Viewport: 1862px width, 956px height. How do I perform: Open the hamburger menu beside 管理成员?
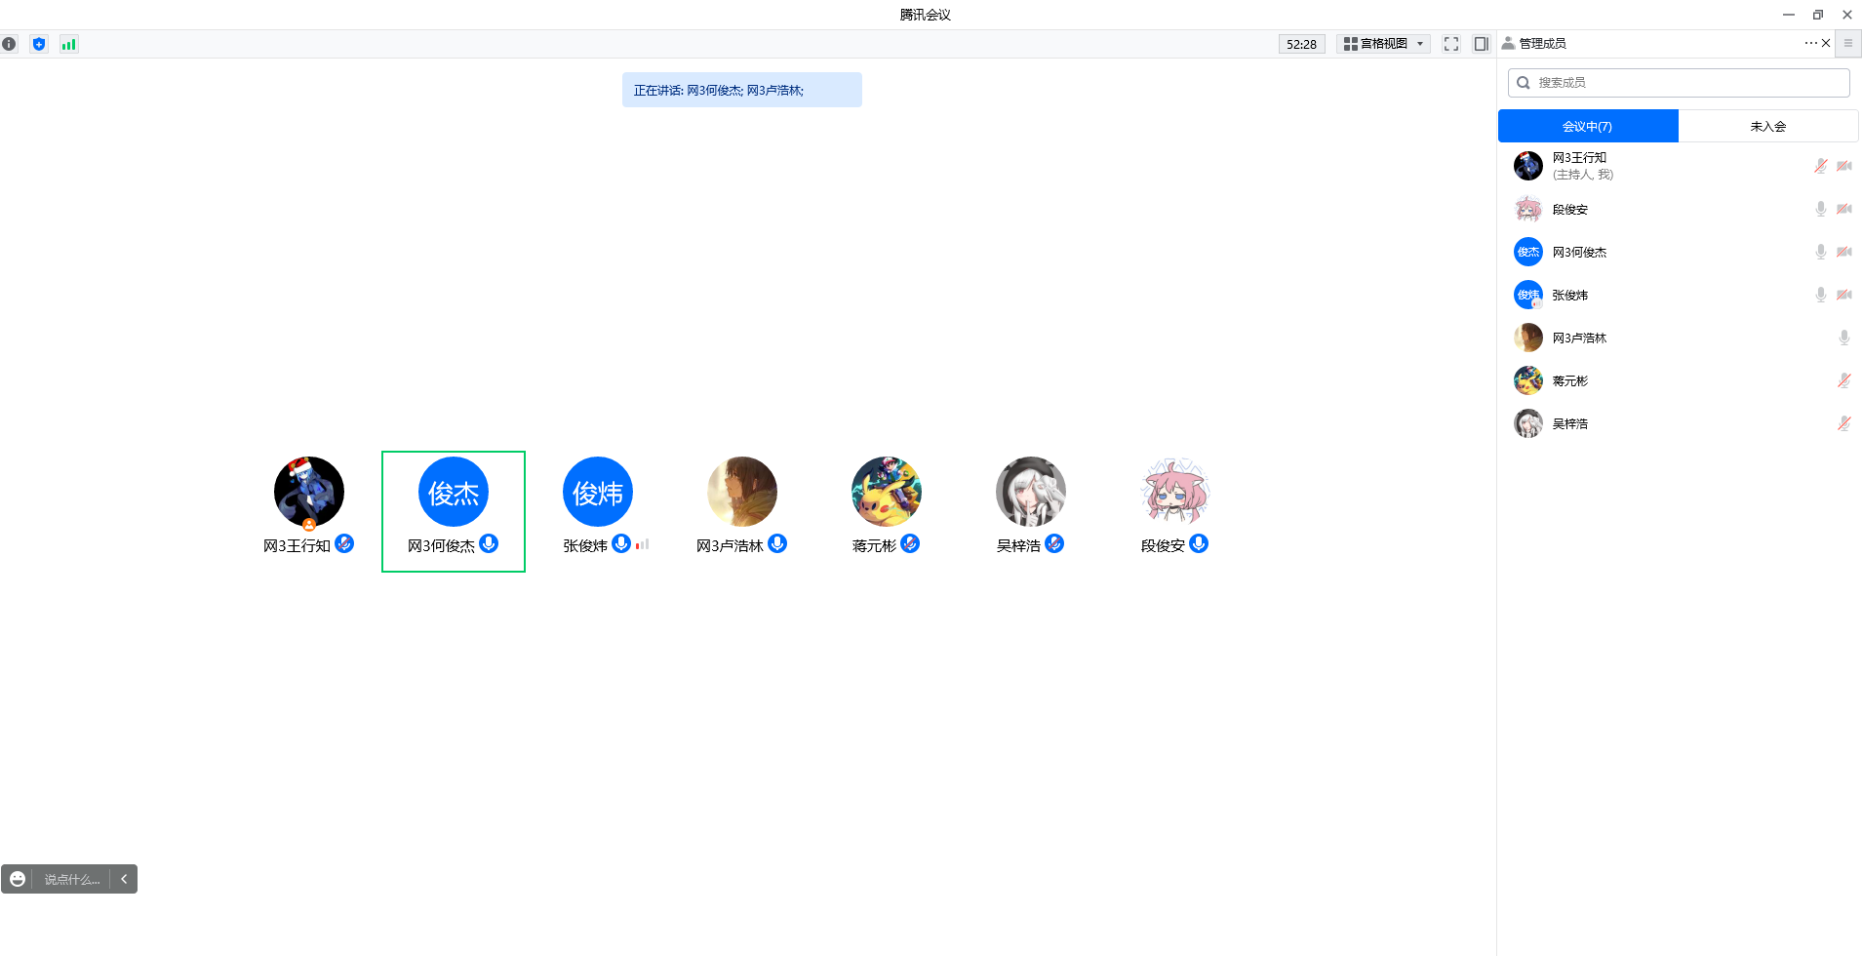1848,43
